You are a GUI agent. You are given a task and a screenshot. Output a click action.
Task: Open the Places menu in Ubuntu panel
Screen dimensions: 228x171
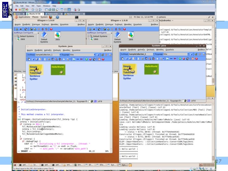click(x=35, y=17)
